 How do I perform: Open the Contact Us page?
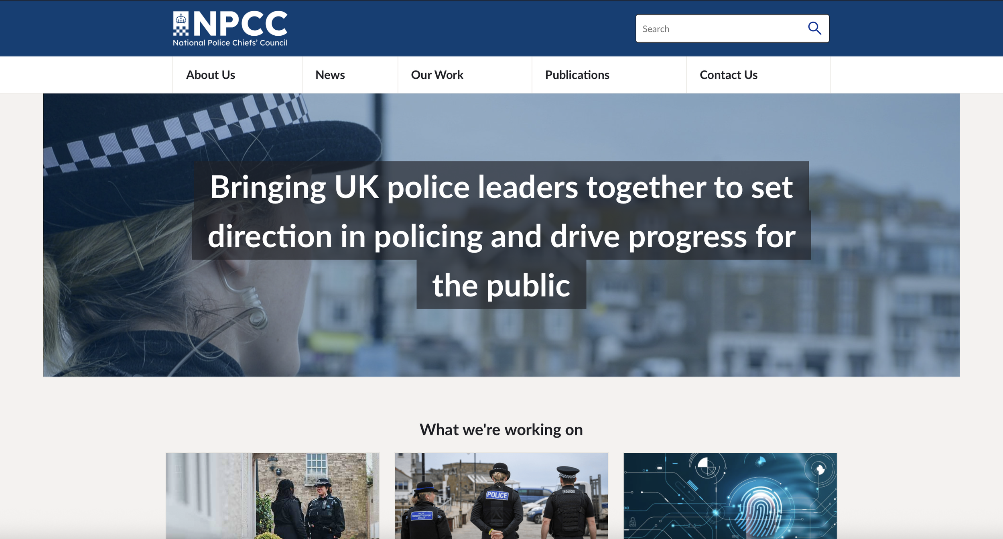[728, 75]
